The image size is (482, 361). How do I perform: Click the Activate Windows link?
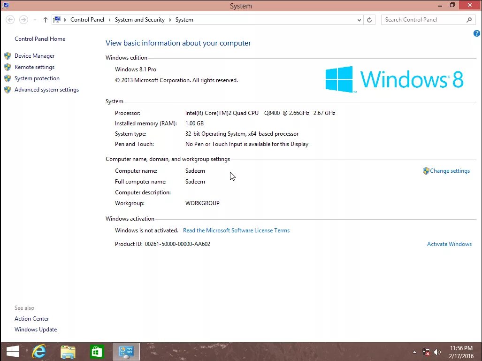click(449, 244)
